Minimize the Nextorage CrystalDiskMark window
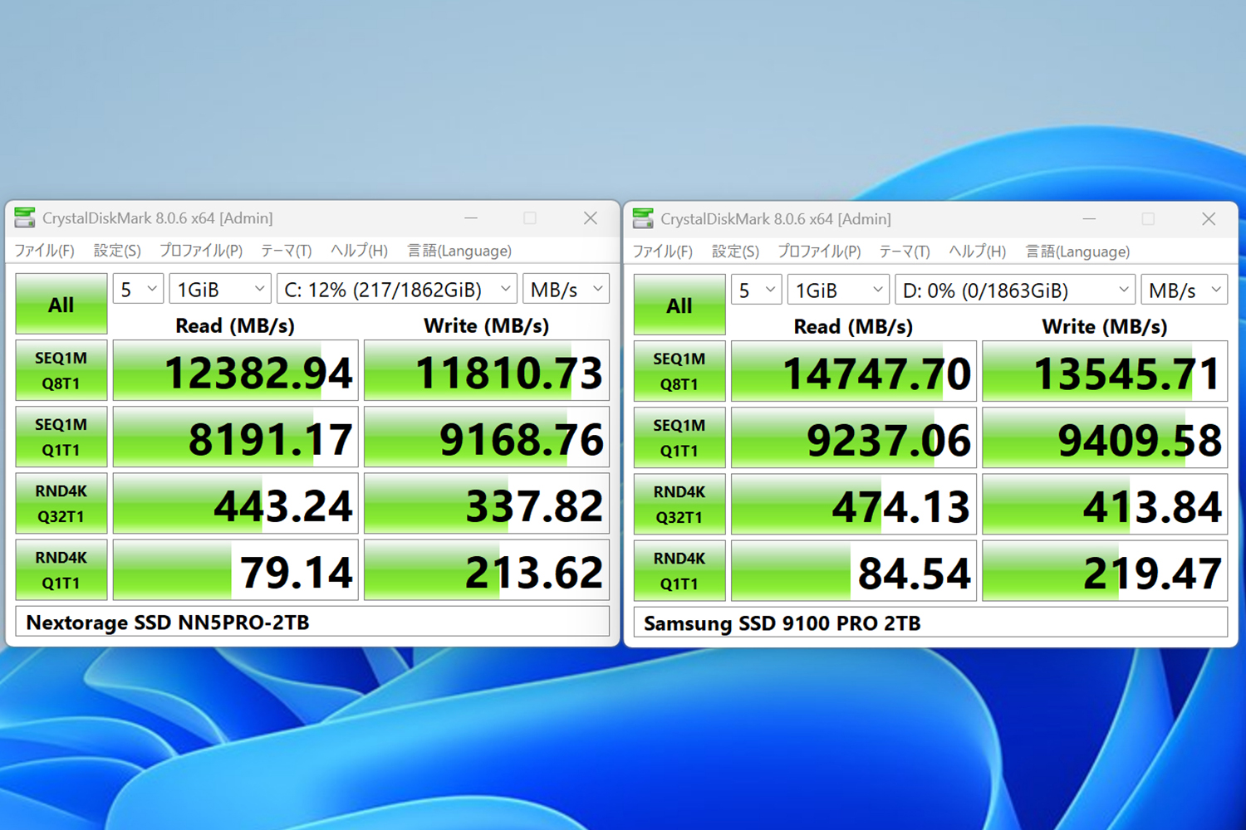The image size is (1246, 830). coord(471,218)
